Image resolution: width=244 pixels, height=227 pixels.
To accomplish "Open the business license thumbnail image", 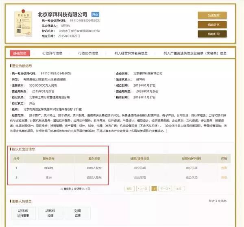I will pyautogui.click(x=23, y=23).
